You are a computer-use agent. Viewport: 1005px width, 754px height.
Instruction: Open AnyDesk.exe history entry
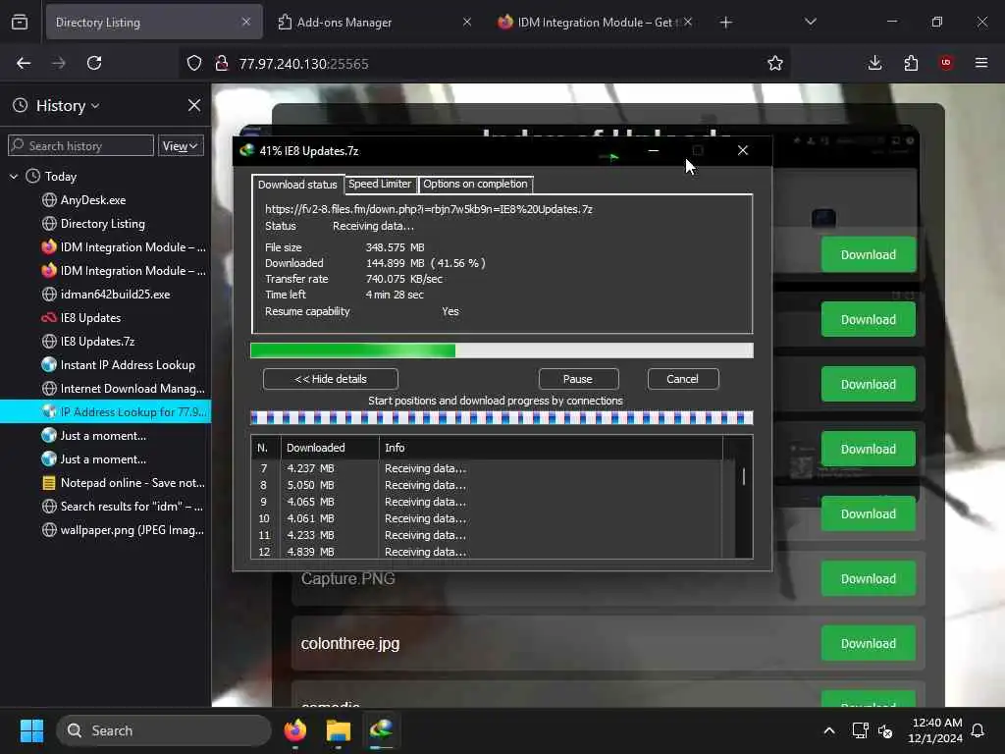tap(106, 200)
